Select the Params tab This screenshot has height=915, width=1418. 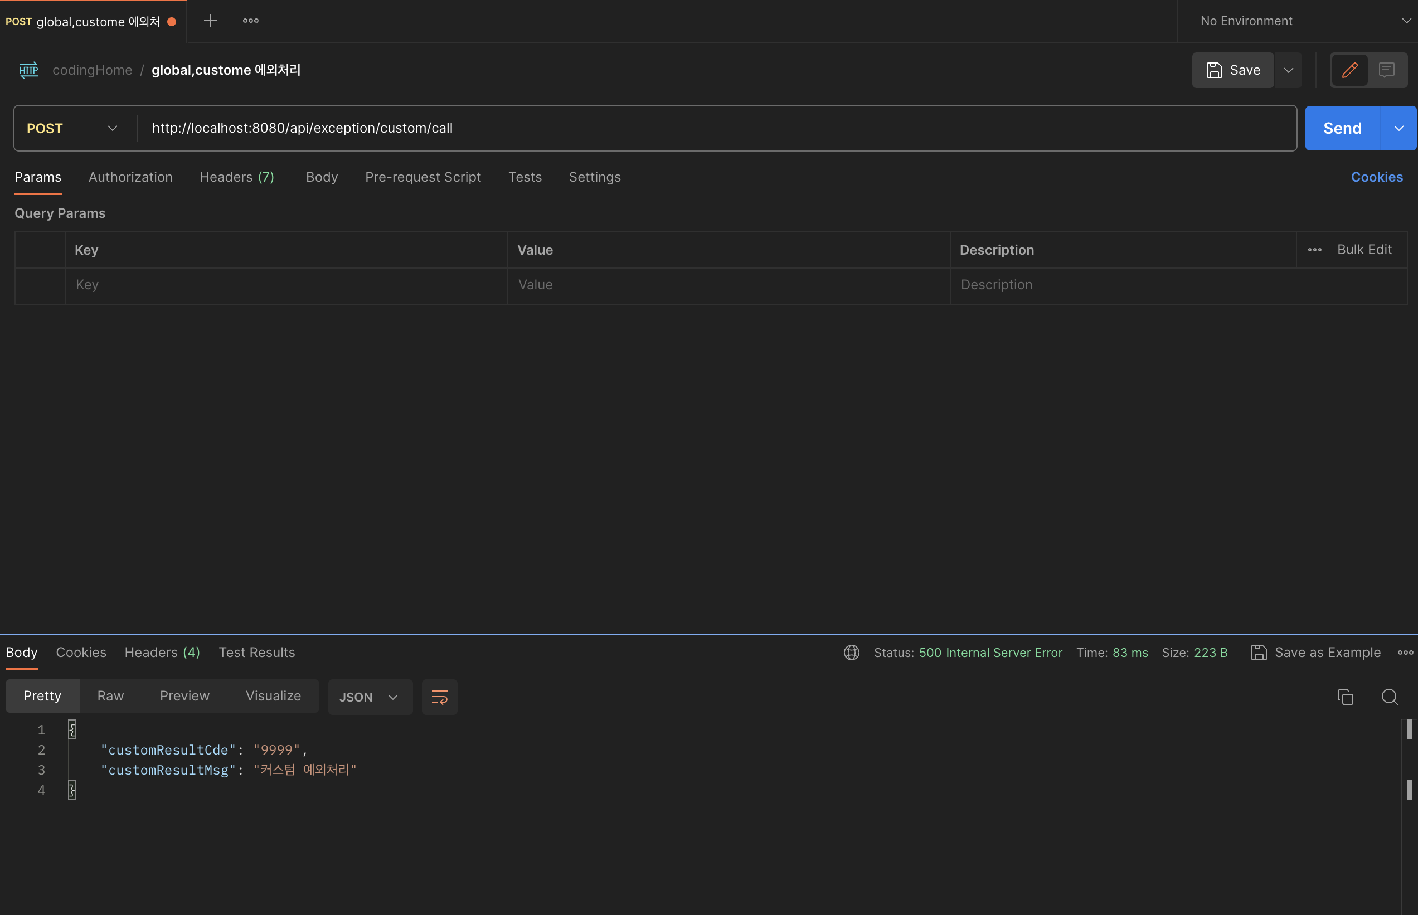[x=38, y=177]
